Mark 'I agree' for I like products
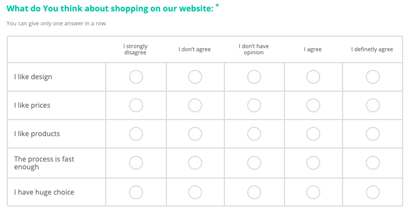 pyautogui.click(x=313, y=134)
